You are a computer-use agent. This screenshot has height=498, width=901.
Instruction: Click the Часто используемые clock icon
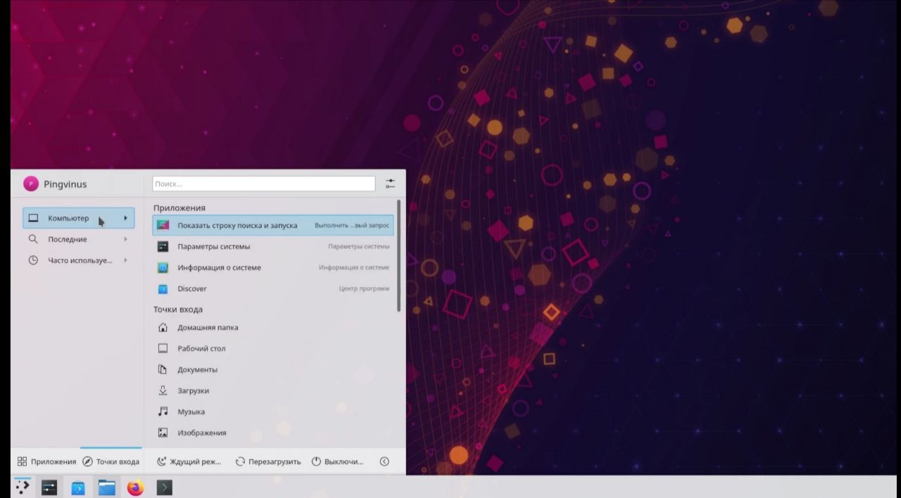click(33, 260)
